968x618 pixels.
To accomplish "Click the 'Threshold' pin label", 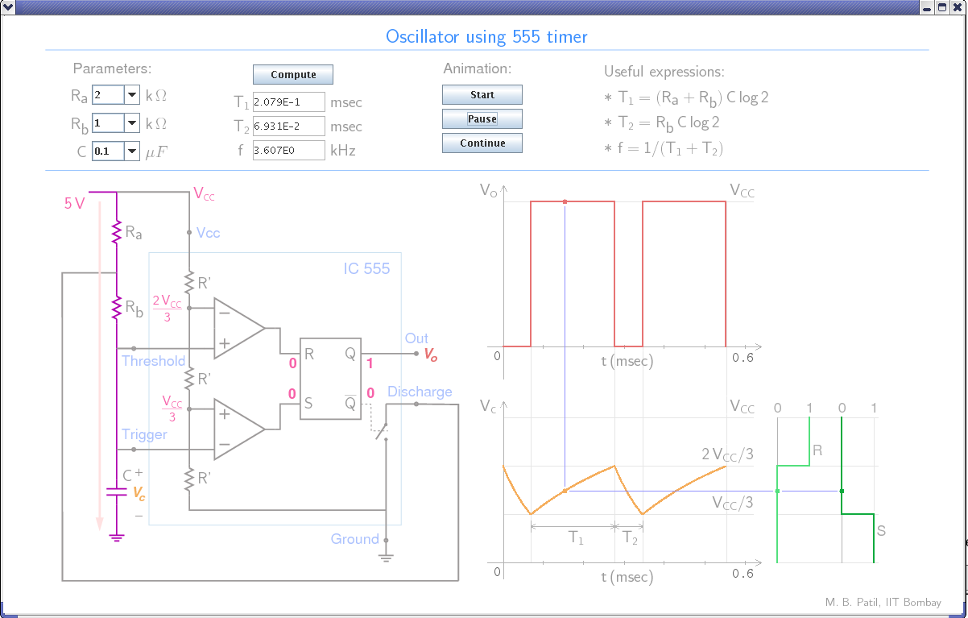I will (x=153, y=361).
